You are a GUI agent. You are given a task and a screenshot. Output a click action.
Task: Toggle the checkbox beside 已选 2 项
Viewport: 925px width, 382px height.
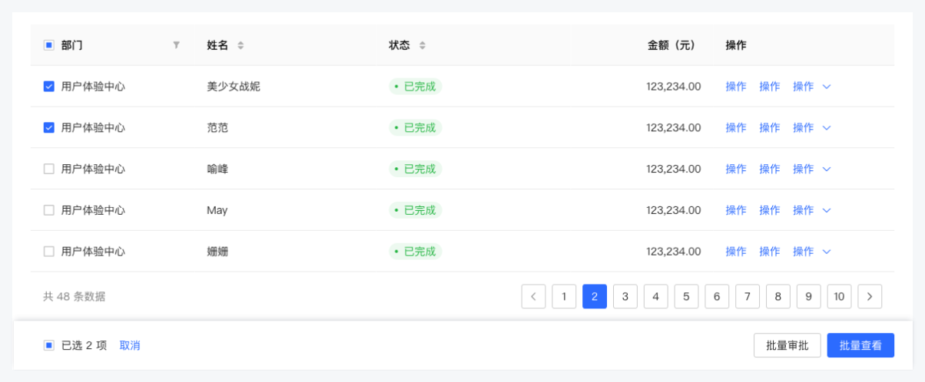(x=49, y=345)
